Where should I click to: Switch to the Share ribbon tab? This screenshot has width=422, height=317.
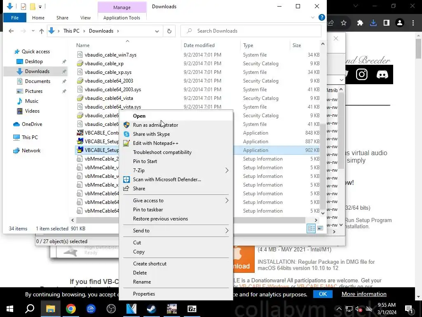[x=63, y=18]
